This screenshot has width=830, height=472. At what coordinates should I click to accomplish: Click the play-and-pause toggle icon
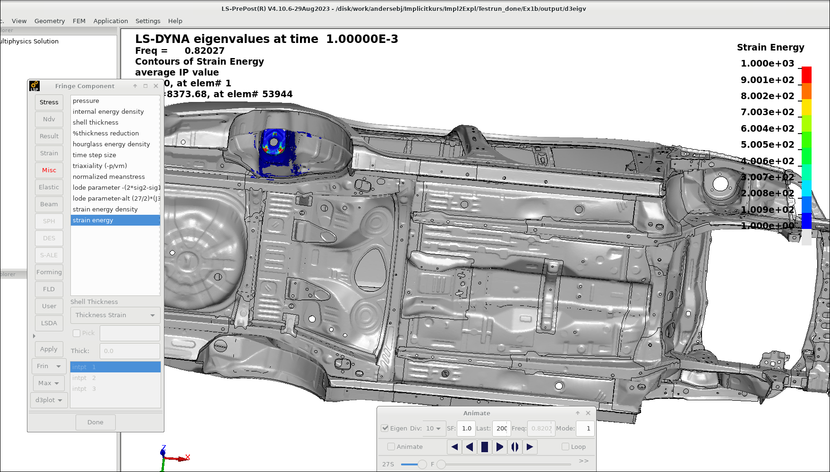pyautogui.click(x=514, y=447)
